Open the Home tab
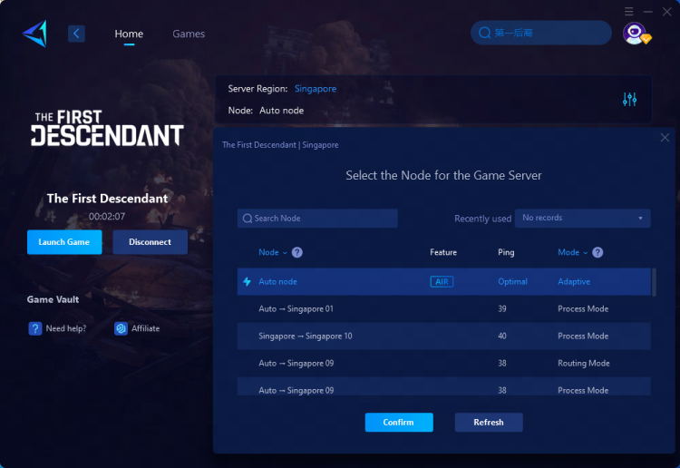 click(x=129, y=34)
